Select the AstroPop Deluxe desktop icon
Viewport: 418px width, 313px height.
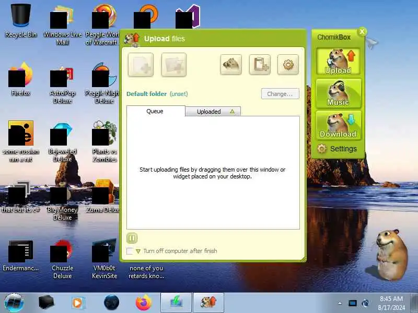62,85
